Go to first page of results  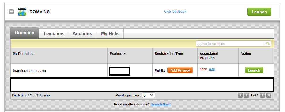click(x=240, y=95)
